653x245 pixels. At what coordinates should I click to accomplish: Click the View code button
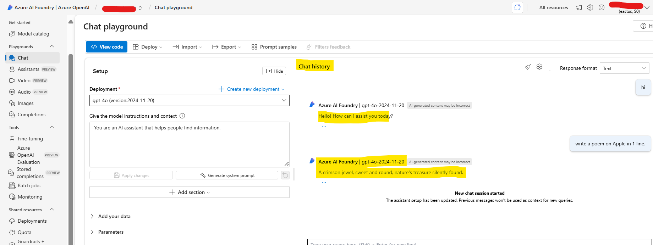tap(106, 47)
